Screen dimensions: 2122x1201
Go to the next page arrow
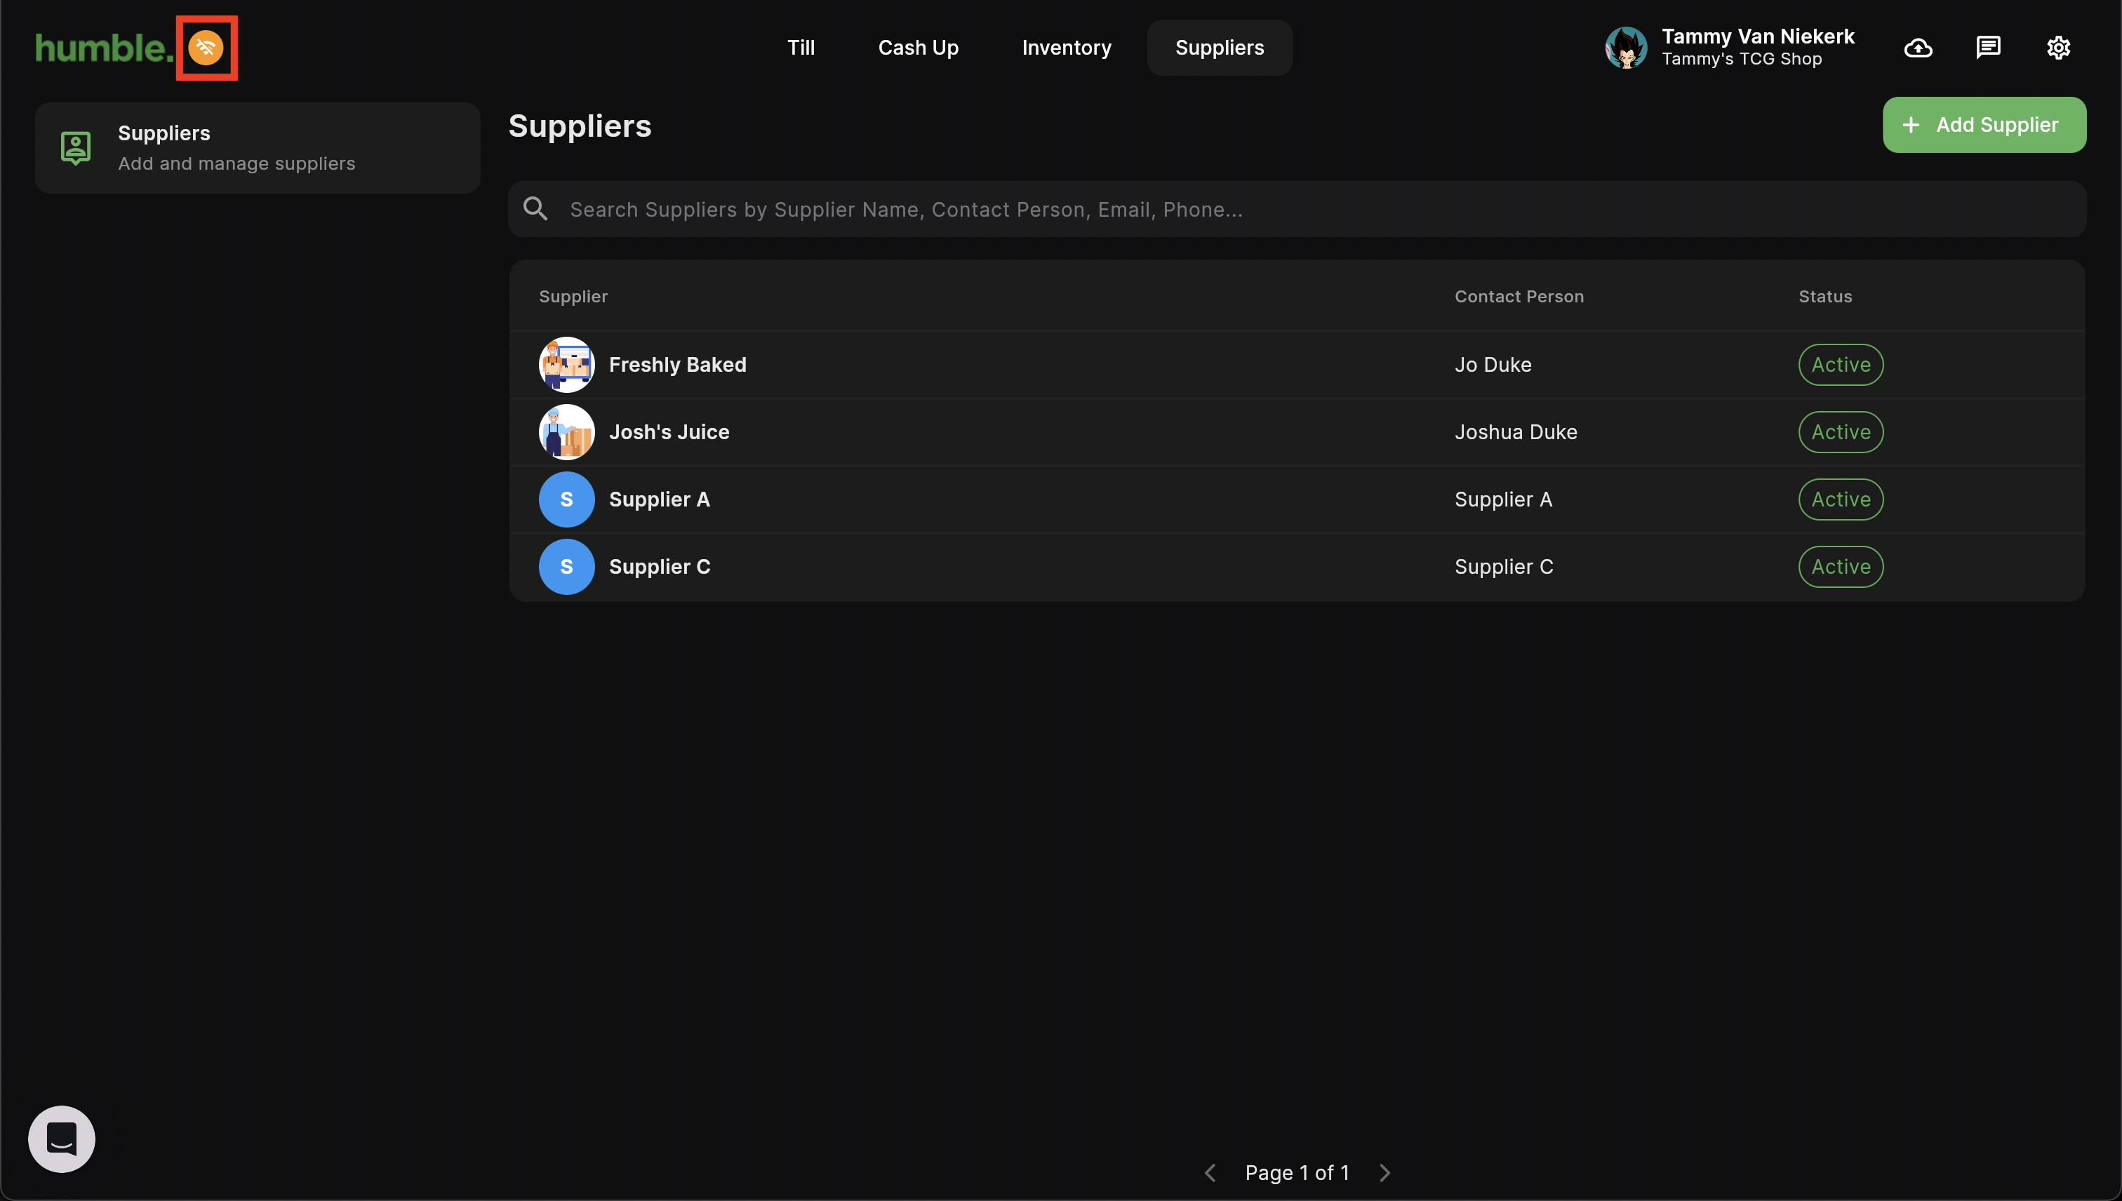[x=1384, y=1172]
